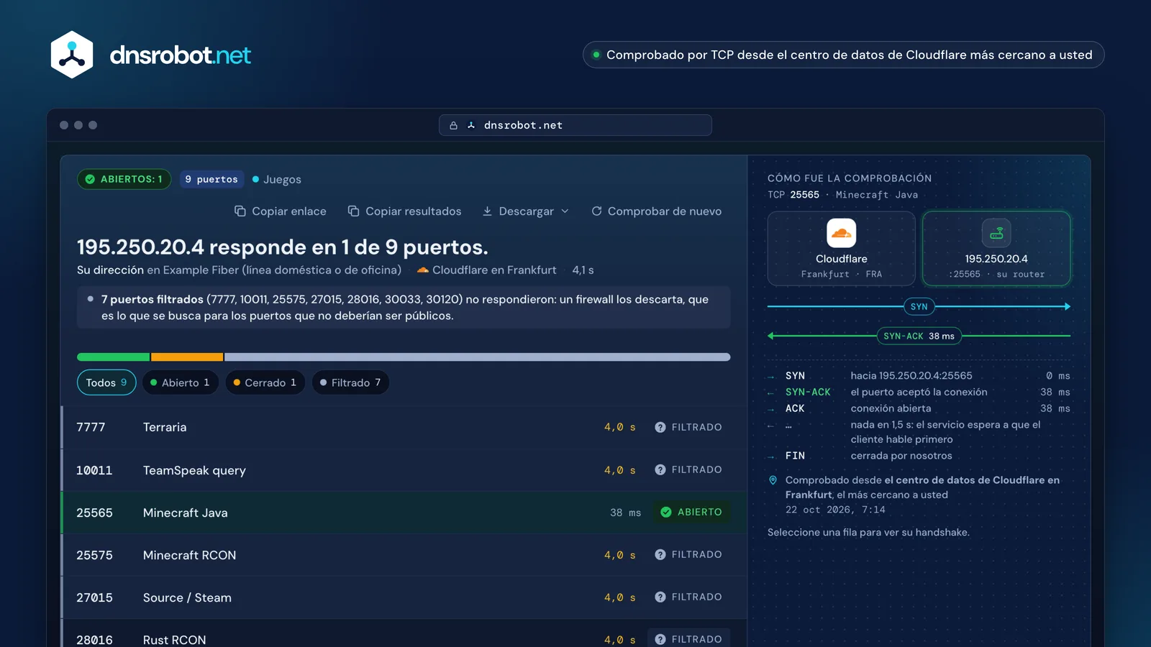This screenshot has height=647, width=1151.
Task: Click the router icon above 195.250.20.4
Action: [996, 233]
